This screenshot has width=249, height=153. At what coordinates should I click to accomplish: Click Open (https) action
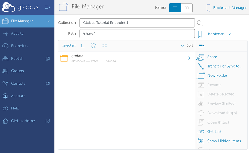click(x=218, y=122)
